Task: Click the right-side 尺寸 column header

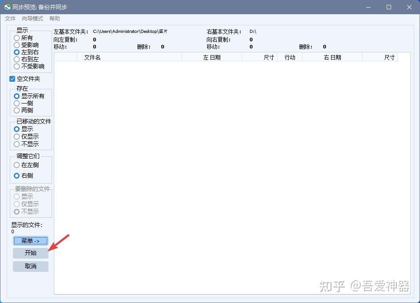Action: [x=380, y=57]
